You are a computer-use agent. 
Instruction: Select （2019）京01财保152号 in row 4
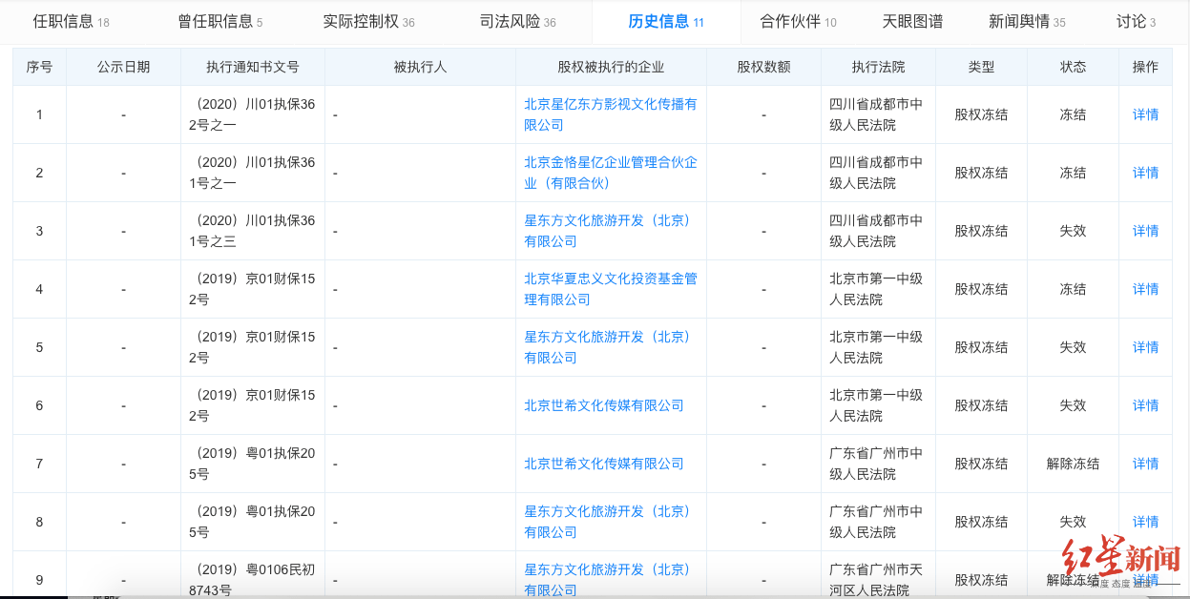click(x=253, y=289)
